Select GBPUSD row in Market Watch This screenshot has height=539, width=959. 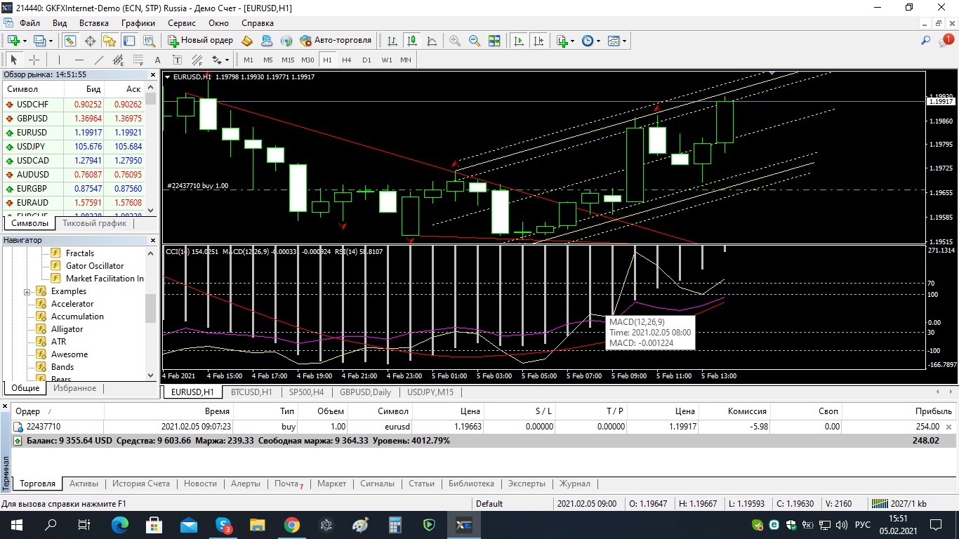click(32, 119)
